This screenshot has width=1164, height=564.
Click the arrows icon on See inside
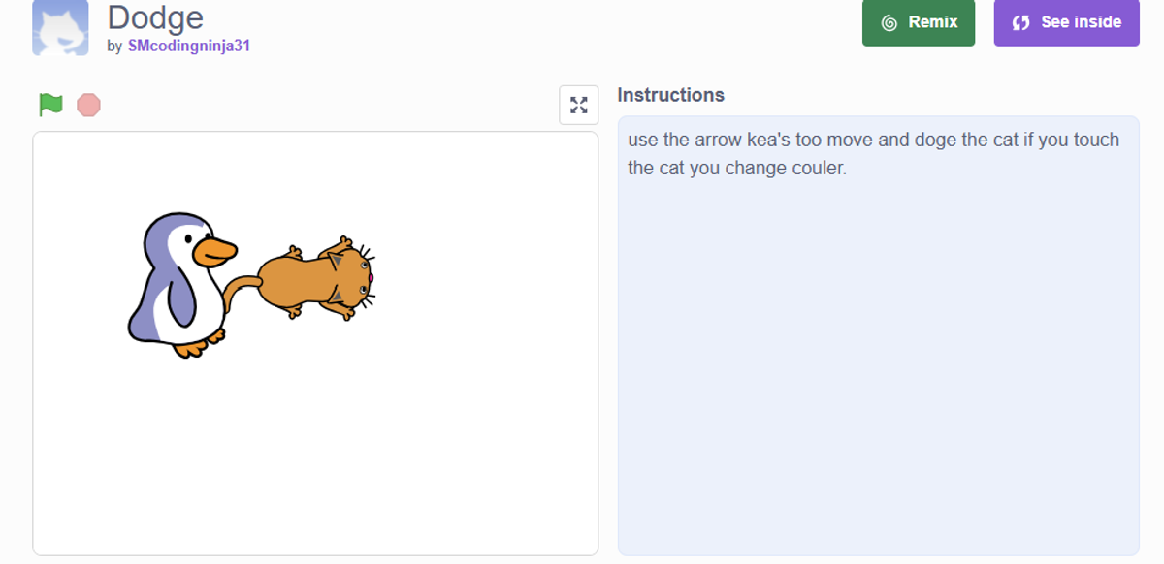(x=1020, y=22)
